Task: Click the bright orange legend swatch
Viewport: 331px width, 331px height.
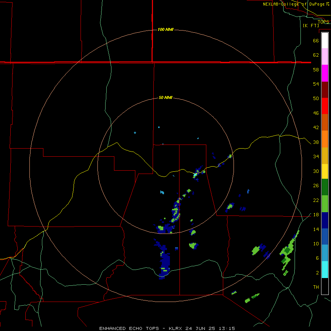Action: (x=325, y=139)
